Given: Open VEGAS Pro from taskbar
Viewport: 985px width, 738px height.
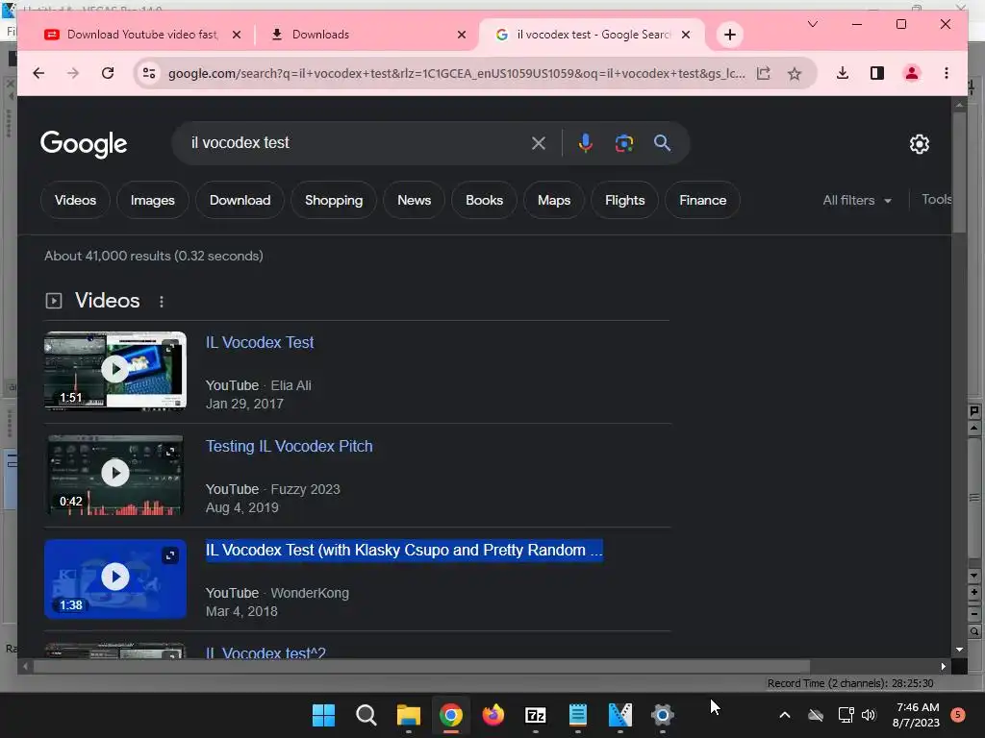Looking at the screenshot, I should coord(620,715).
